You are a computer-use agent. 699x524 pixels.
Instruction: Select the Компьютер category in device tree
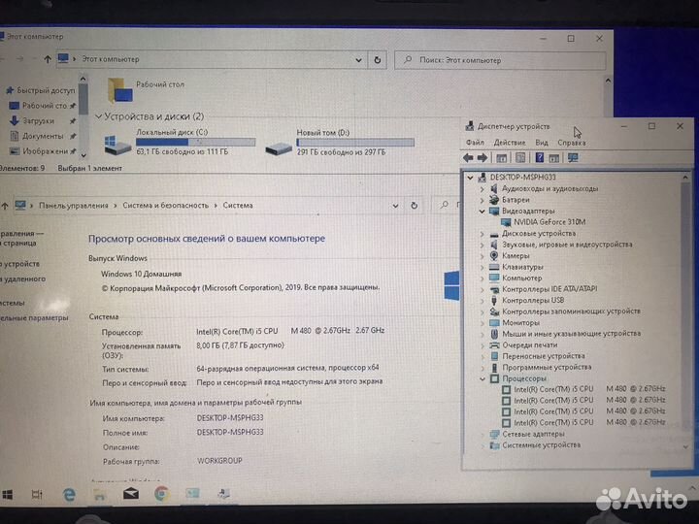point(521,278)
